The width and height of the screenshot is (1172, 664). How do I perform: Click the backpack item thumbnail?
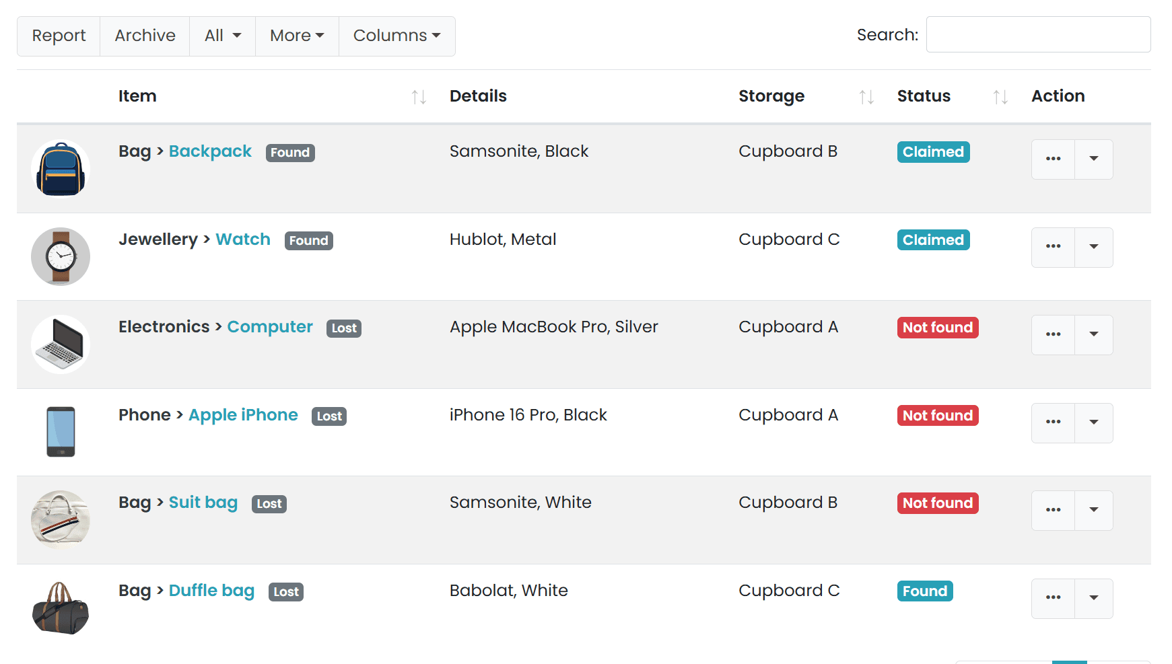tap(61, 168)
